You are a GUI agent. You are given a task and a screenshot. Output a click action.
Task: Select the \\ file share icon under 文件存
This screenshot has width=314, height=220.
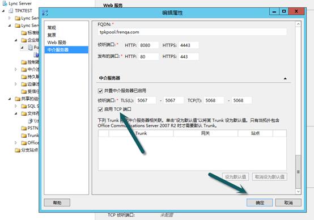(30, 121)
